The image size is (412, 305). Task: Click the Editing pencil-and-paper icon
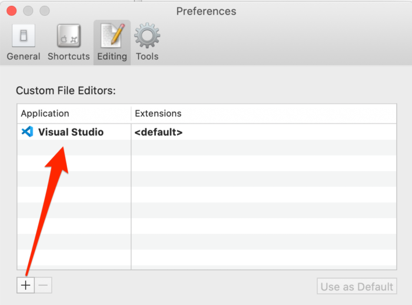pos(112,36)
